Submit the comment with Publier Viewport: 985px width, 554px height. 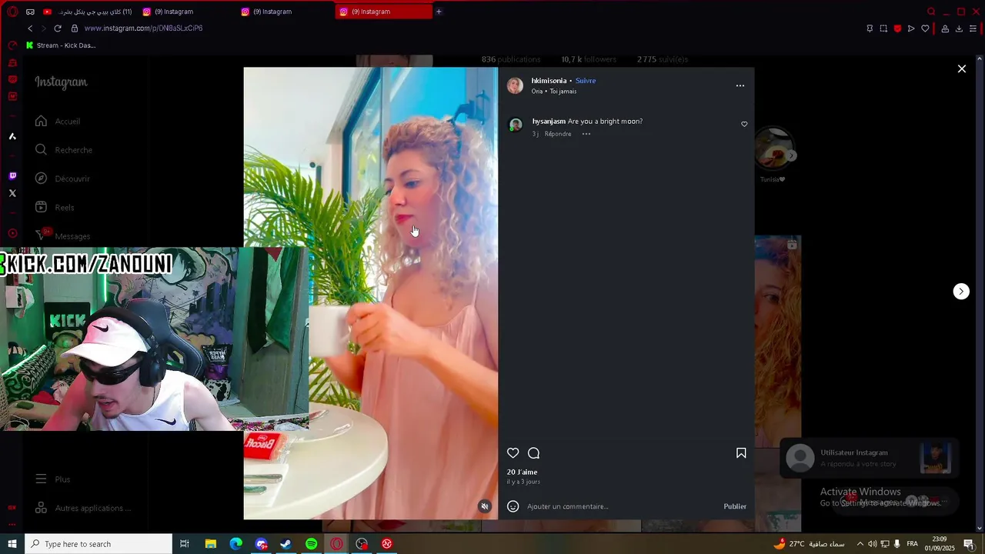click(735, 506)
